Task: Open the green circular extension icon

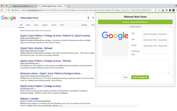Action: [x=166, y=10]
